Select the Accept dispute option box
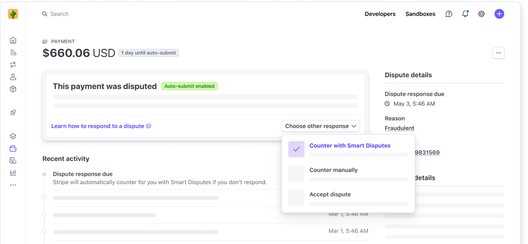 pos(296,198)
